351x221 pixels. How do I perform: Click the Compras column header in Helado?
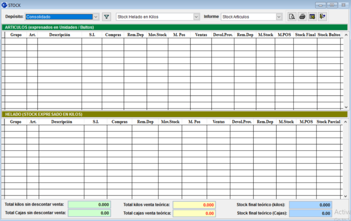[x=119, y=122]
